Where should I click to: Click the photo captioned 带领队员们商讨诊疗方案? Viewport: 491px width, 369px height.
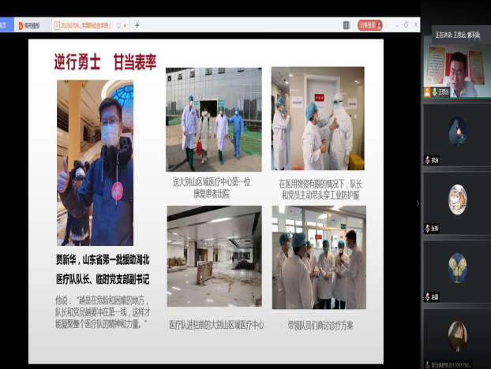click(x=318, y=257)
